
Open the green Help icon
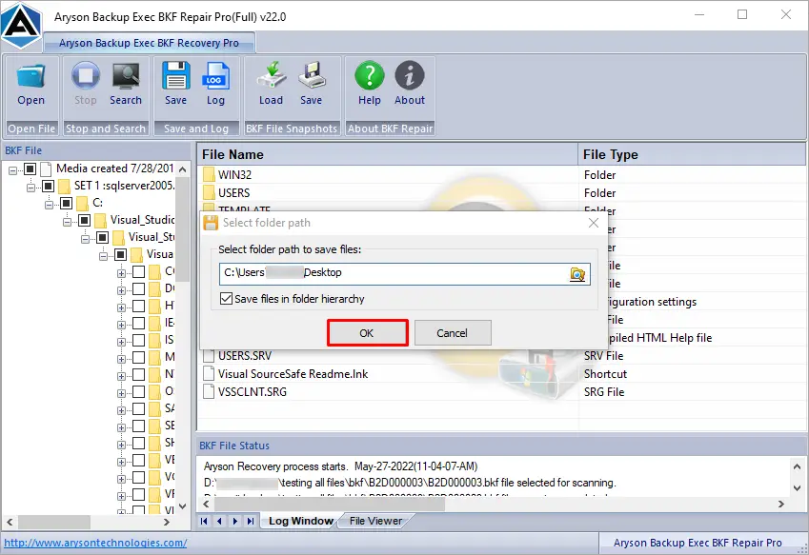(x=370, y=76)
